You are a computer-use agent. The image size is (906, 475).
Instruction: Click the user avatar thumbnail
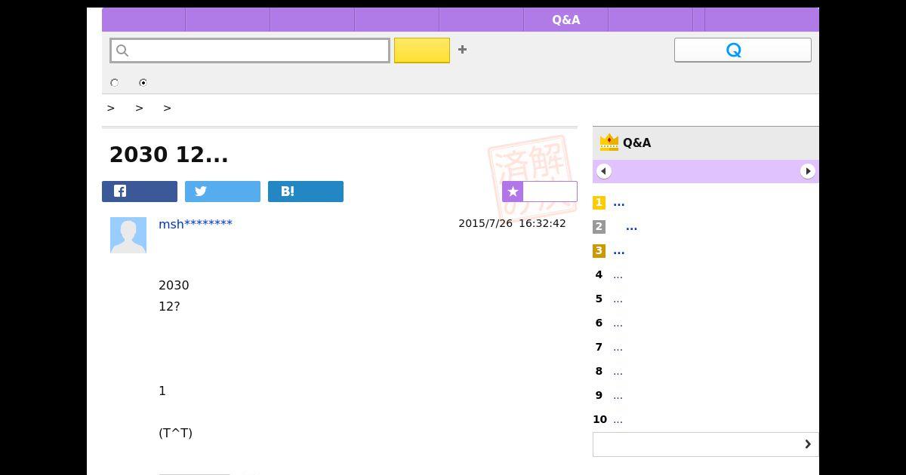click(128, 235)
